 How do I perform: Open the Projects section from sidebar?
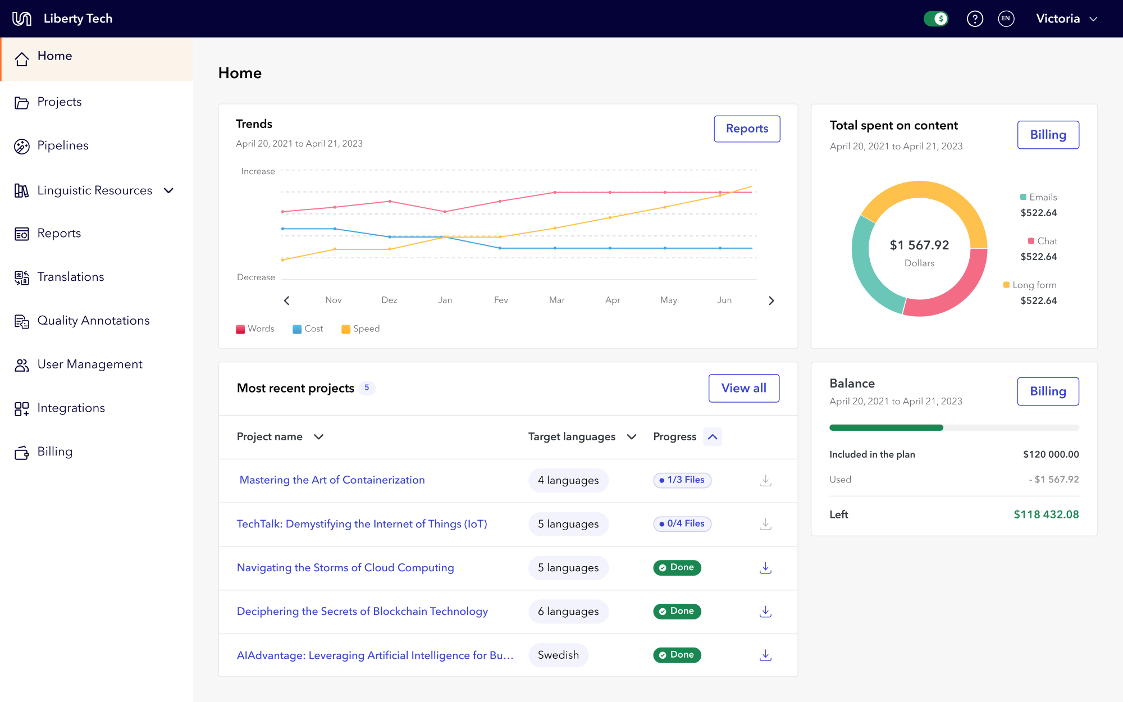click(x=59, y=102)
